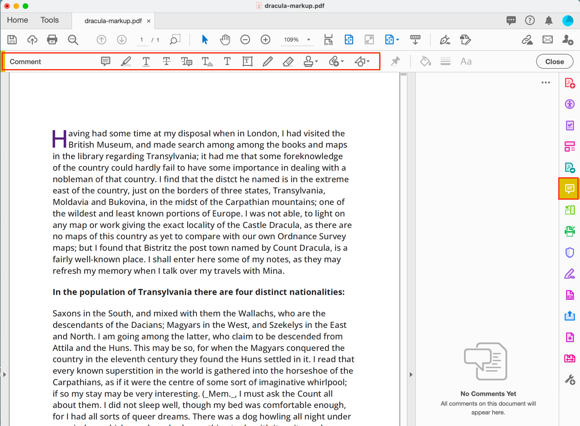Screen dimensions: 580x426
Task: Toggle the Comment tool in right sidebar
Action: [x=569, y=189]
